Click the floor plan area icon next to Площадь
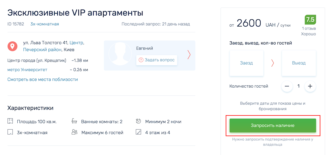 pyautogui.click(x=10, y=121)
